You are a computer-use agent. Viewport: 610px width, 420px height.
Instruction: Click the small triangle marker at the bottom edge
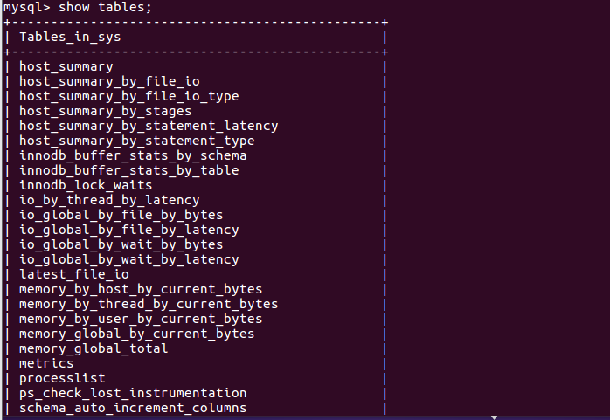coord(494,417)
